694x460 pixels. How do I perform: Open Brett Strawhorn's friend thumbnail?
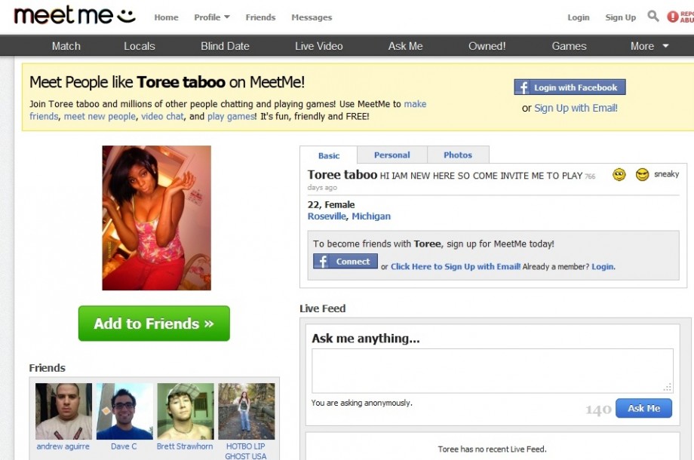[186, 411]
